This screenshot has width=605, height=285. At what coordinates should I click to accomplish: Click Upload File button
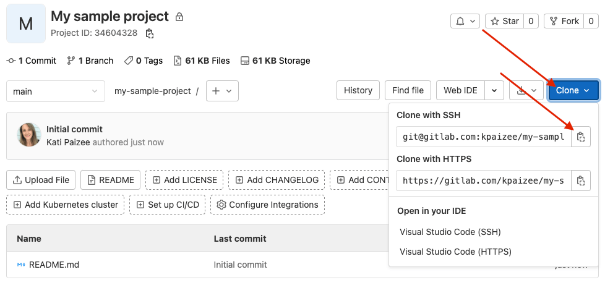[x=41, y=180]
